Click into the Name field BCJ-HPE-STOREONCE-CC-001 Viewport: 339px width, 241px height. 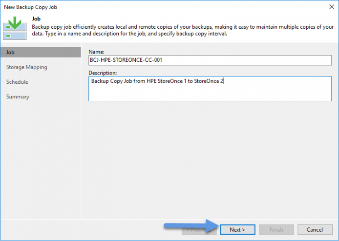(210, 60)
